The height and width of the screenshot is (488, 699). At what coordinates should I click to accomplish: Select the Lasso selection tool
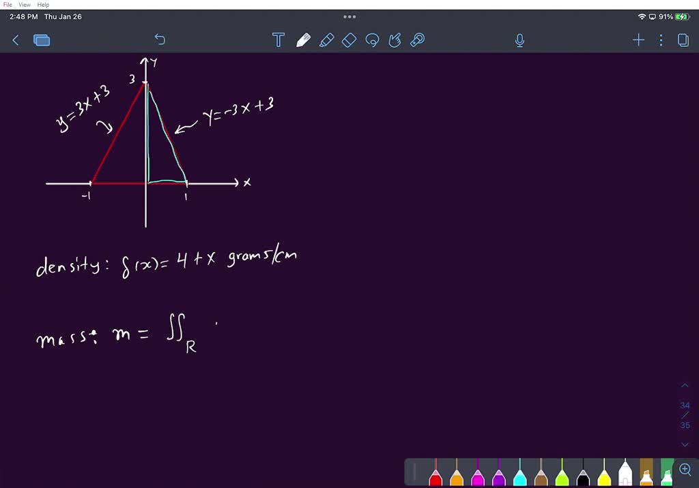point(372,40)
